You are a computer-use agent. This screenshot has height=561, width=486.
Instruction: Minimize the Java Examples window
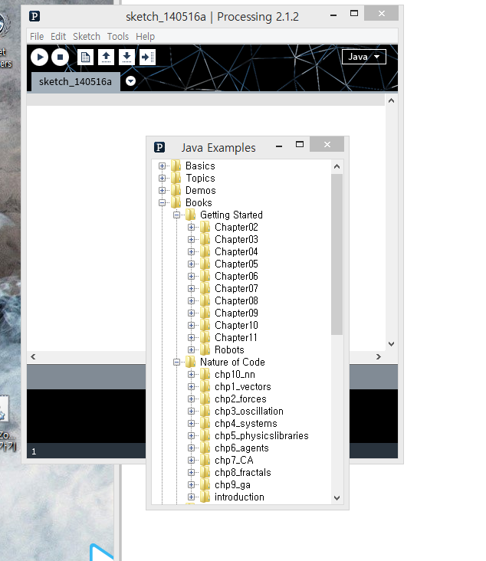279,146
